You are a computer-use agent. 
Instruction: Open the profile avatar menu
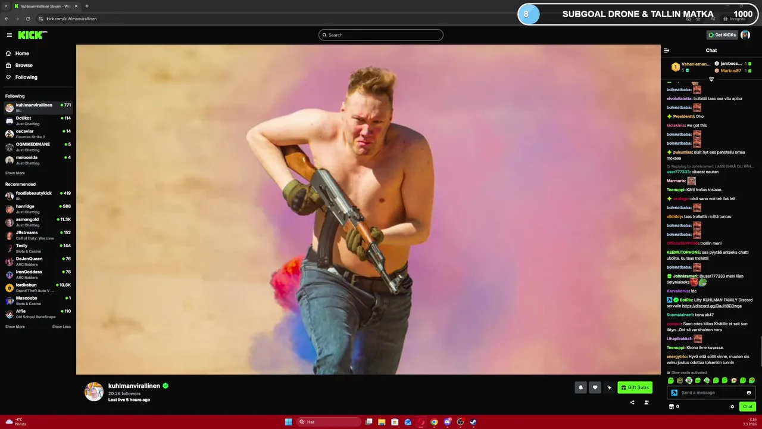pos(745,35)
